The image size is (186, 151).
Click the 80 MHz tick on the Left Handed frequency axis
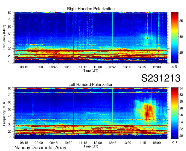coord(10,88)
